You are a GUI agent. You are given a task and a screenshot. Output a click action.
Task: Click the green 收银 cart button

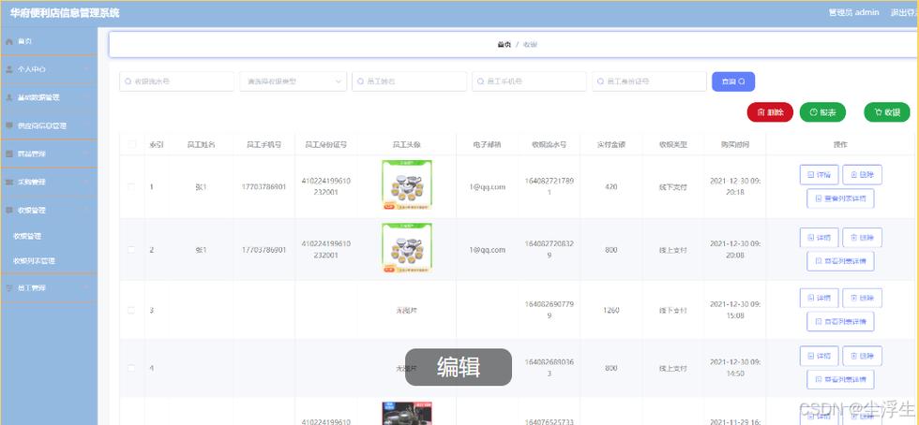(886, 112)
